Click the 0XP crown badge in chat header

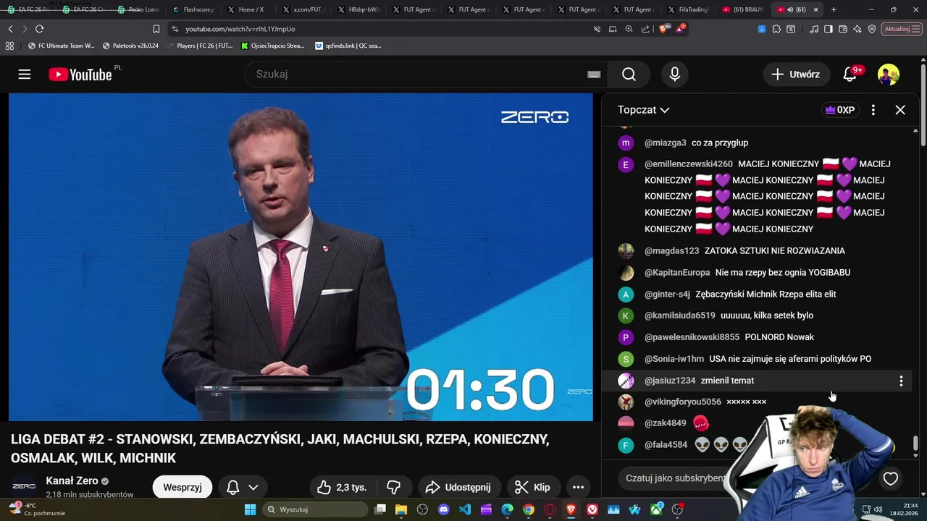click(x=839, y=110)
